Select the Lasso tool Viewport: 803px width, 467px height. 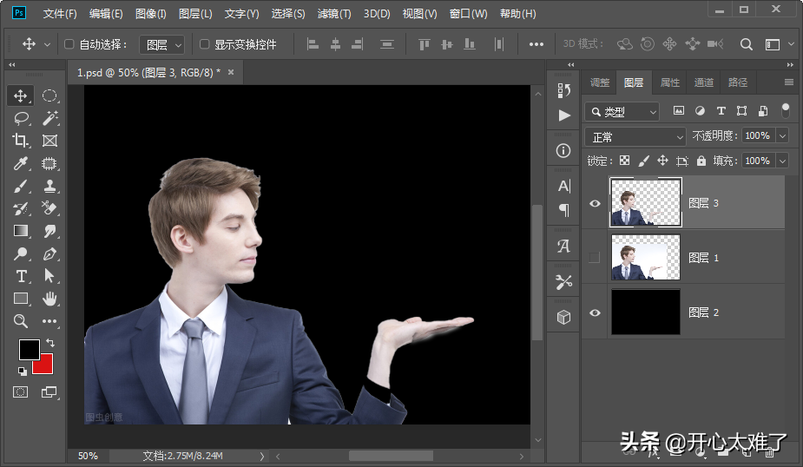[x=21, y=118]
